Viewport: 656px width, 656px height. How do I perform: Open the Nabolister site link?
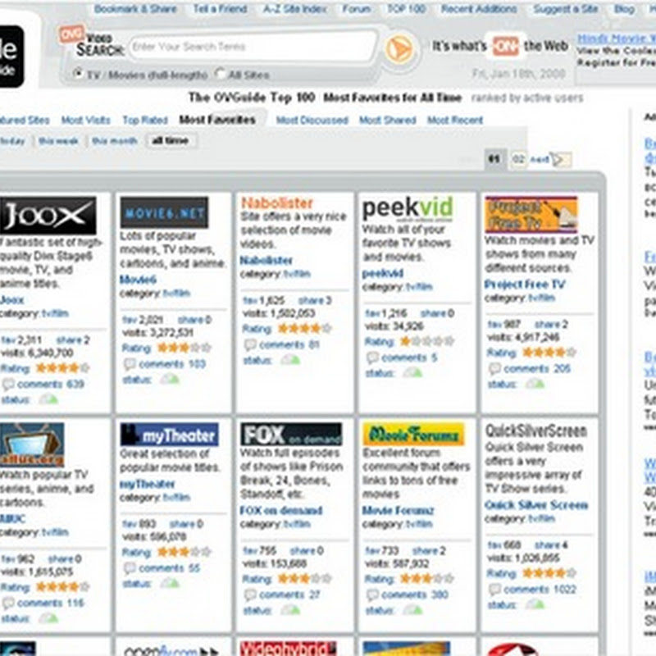click(x=266, y=261)
